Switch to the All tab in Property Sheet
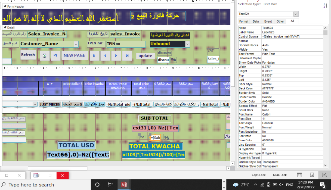 point(292,21)
